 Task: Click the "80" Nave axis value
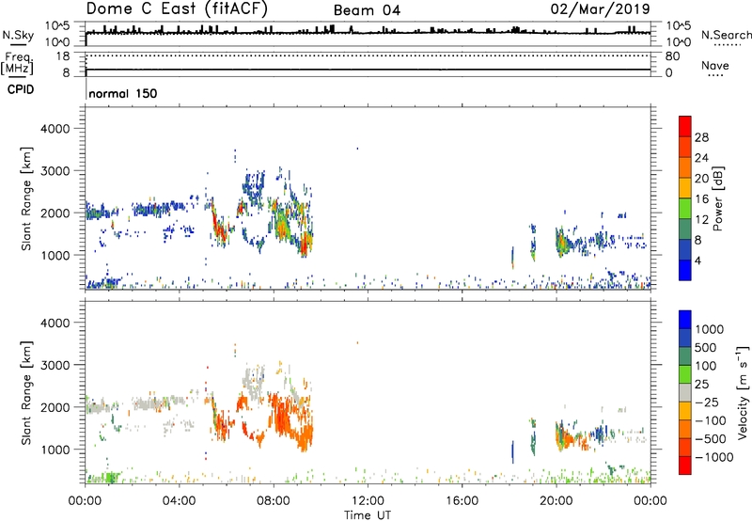click(672, 56)
